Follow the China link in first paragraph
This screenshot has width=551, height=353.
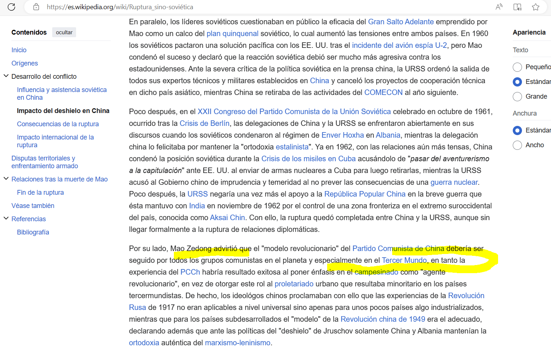(x=319, y=81)
